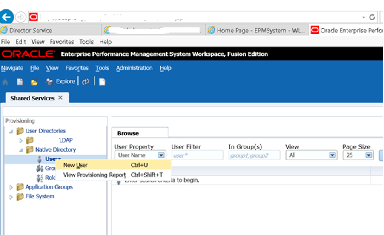Viewport: 384px width, 235px height.
Task: Close the Shared Services tab
Action: point(60,97)
